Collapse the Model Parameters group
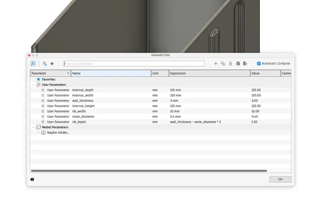 point(33,127)
